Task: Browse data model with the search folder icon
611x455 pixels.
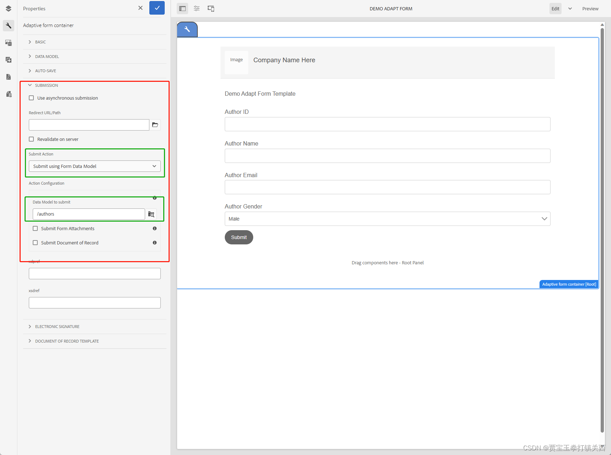Action: [151, 214]
